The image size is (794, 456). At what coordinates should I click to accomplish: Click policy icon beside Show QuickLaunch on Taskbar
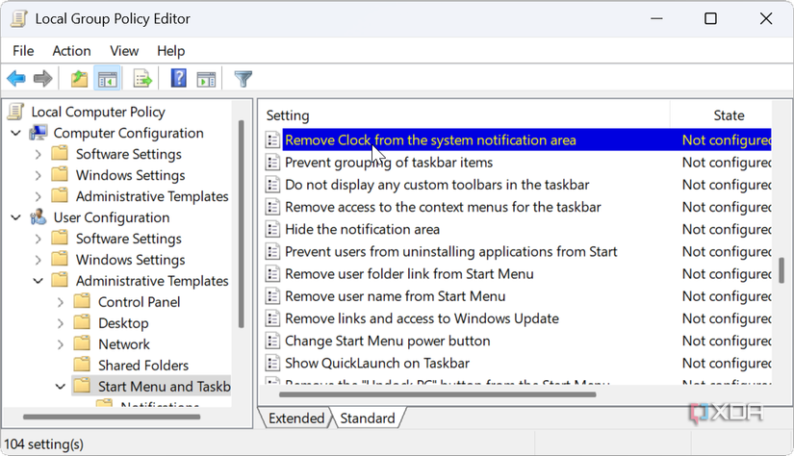pos(272,363)
